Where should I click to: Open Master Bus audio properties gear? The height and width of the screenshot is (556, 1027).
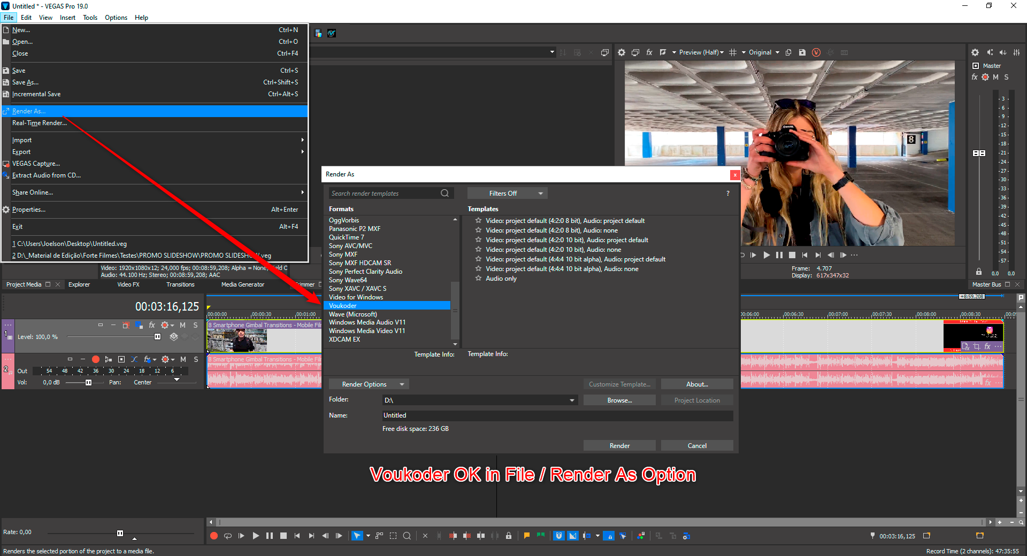tap(975, 52)
